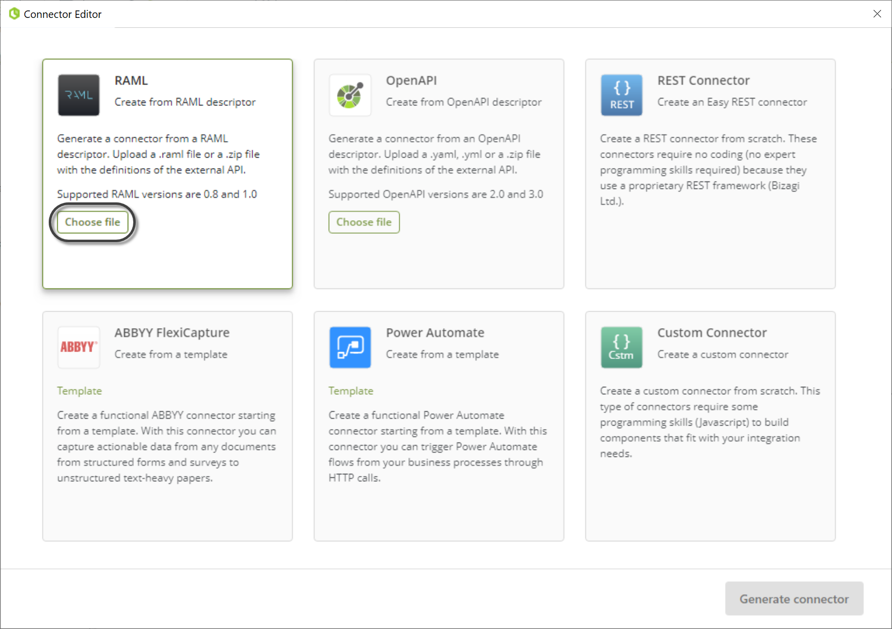
Task: Click the RAML logo icon
Action: pos(79,95)
